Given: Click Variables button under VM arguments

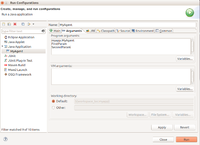Looking at the screenshot, I should tap(185, 89).
